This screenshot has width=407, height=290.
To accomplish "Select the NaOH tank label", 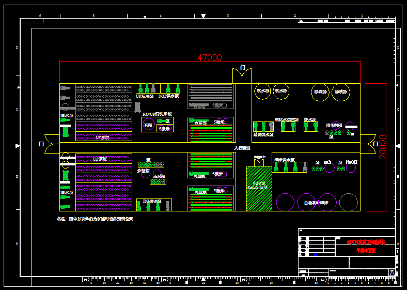I will [x=352, y=162].
